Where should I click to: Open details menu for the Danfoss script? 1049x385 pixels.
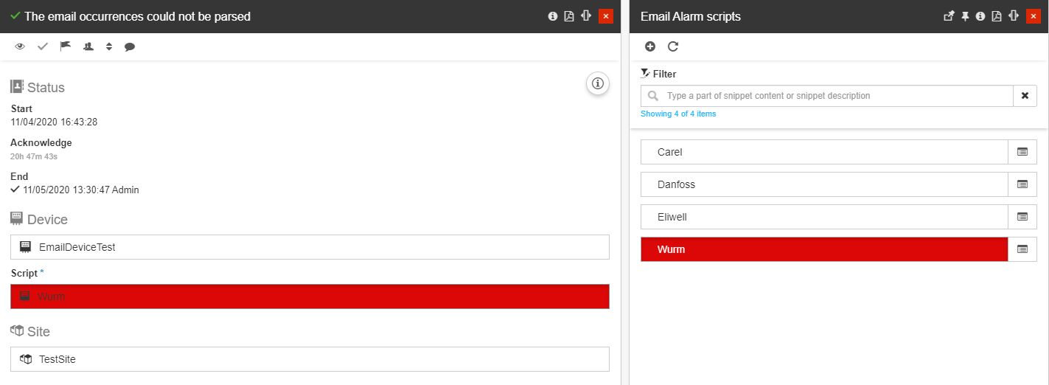(1022, 184)
